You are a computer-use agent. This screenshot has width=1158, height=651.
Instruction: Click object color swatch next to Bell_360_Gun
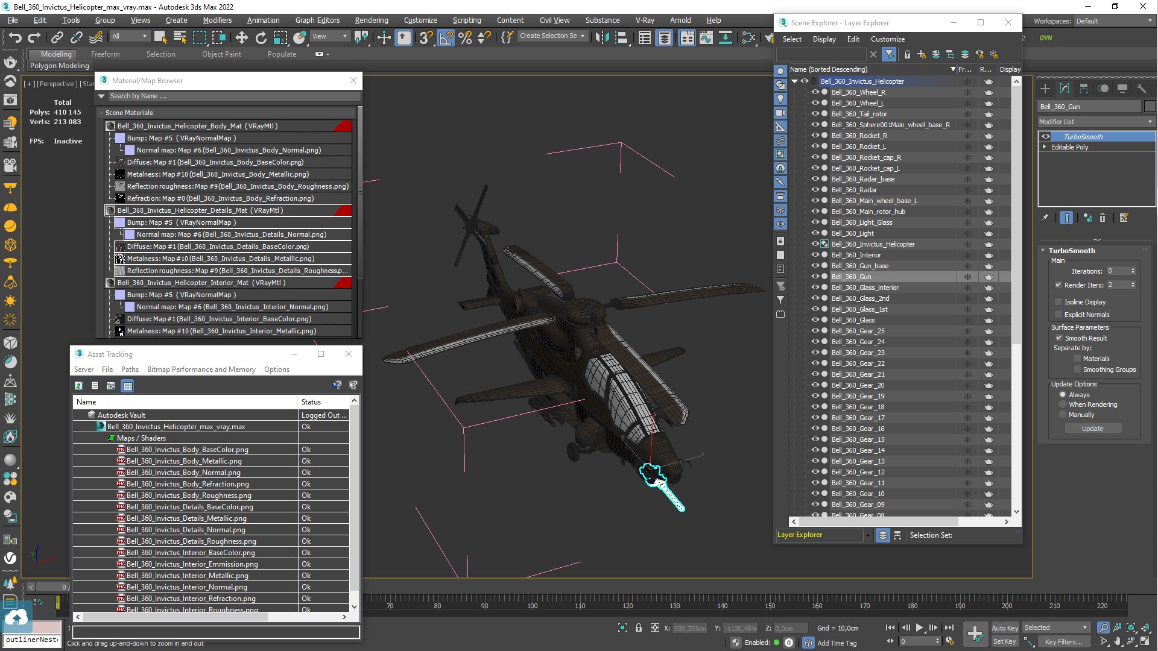tap(1150, 107)
